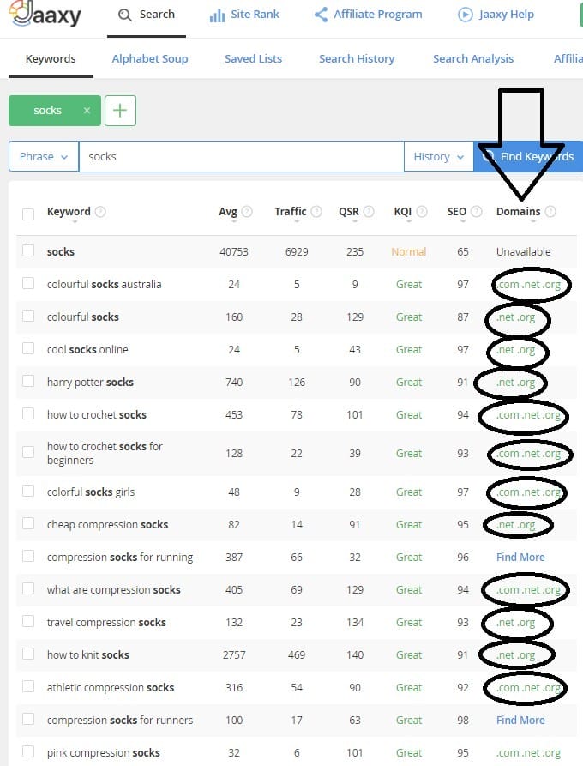The width and height of the screenshot is (583, 766).
Task: Click the Avg value 40753
Action: (x=234, y=251)
